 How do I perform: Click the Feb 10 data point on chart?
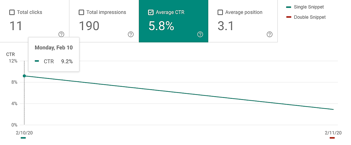point(24,76)
